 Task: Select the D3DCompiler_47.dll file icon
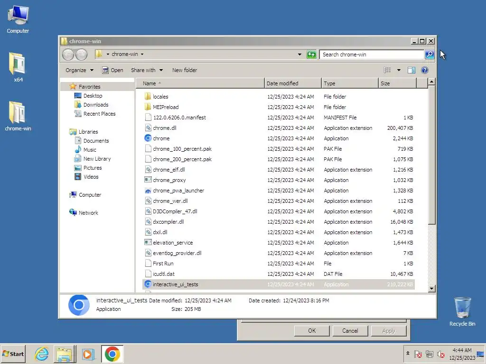pos(148,211)
